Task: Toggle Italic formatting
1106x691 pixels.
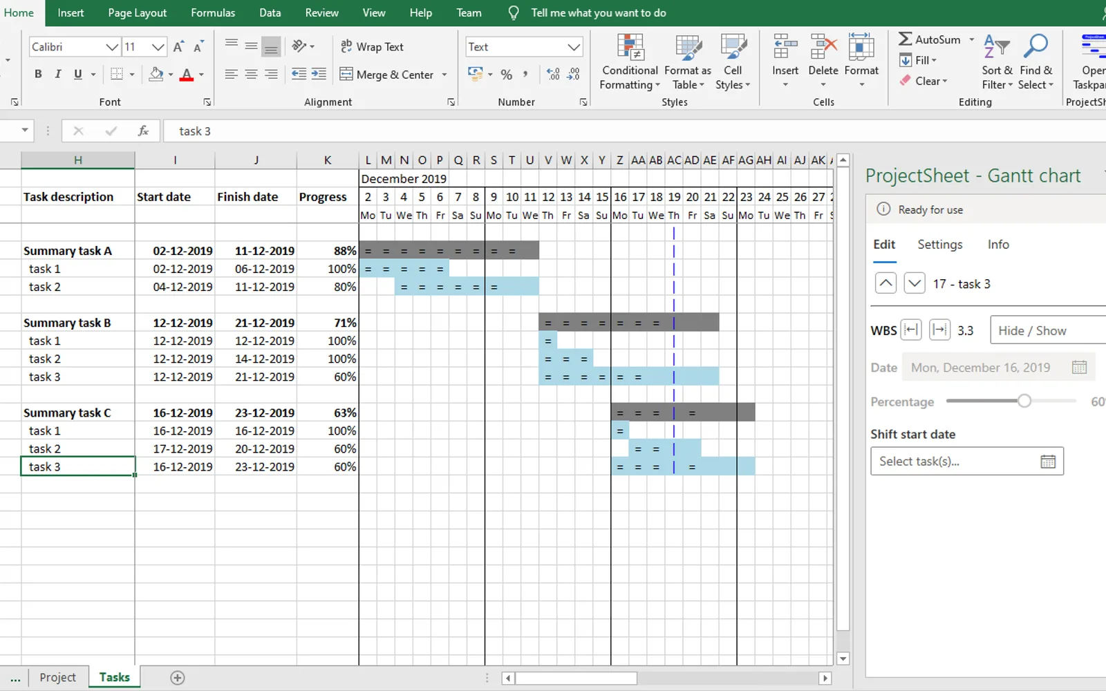Action: tap(58, 74)
